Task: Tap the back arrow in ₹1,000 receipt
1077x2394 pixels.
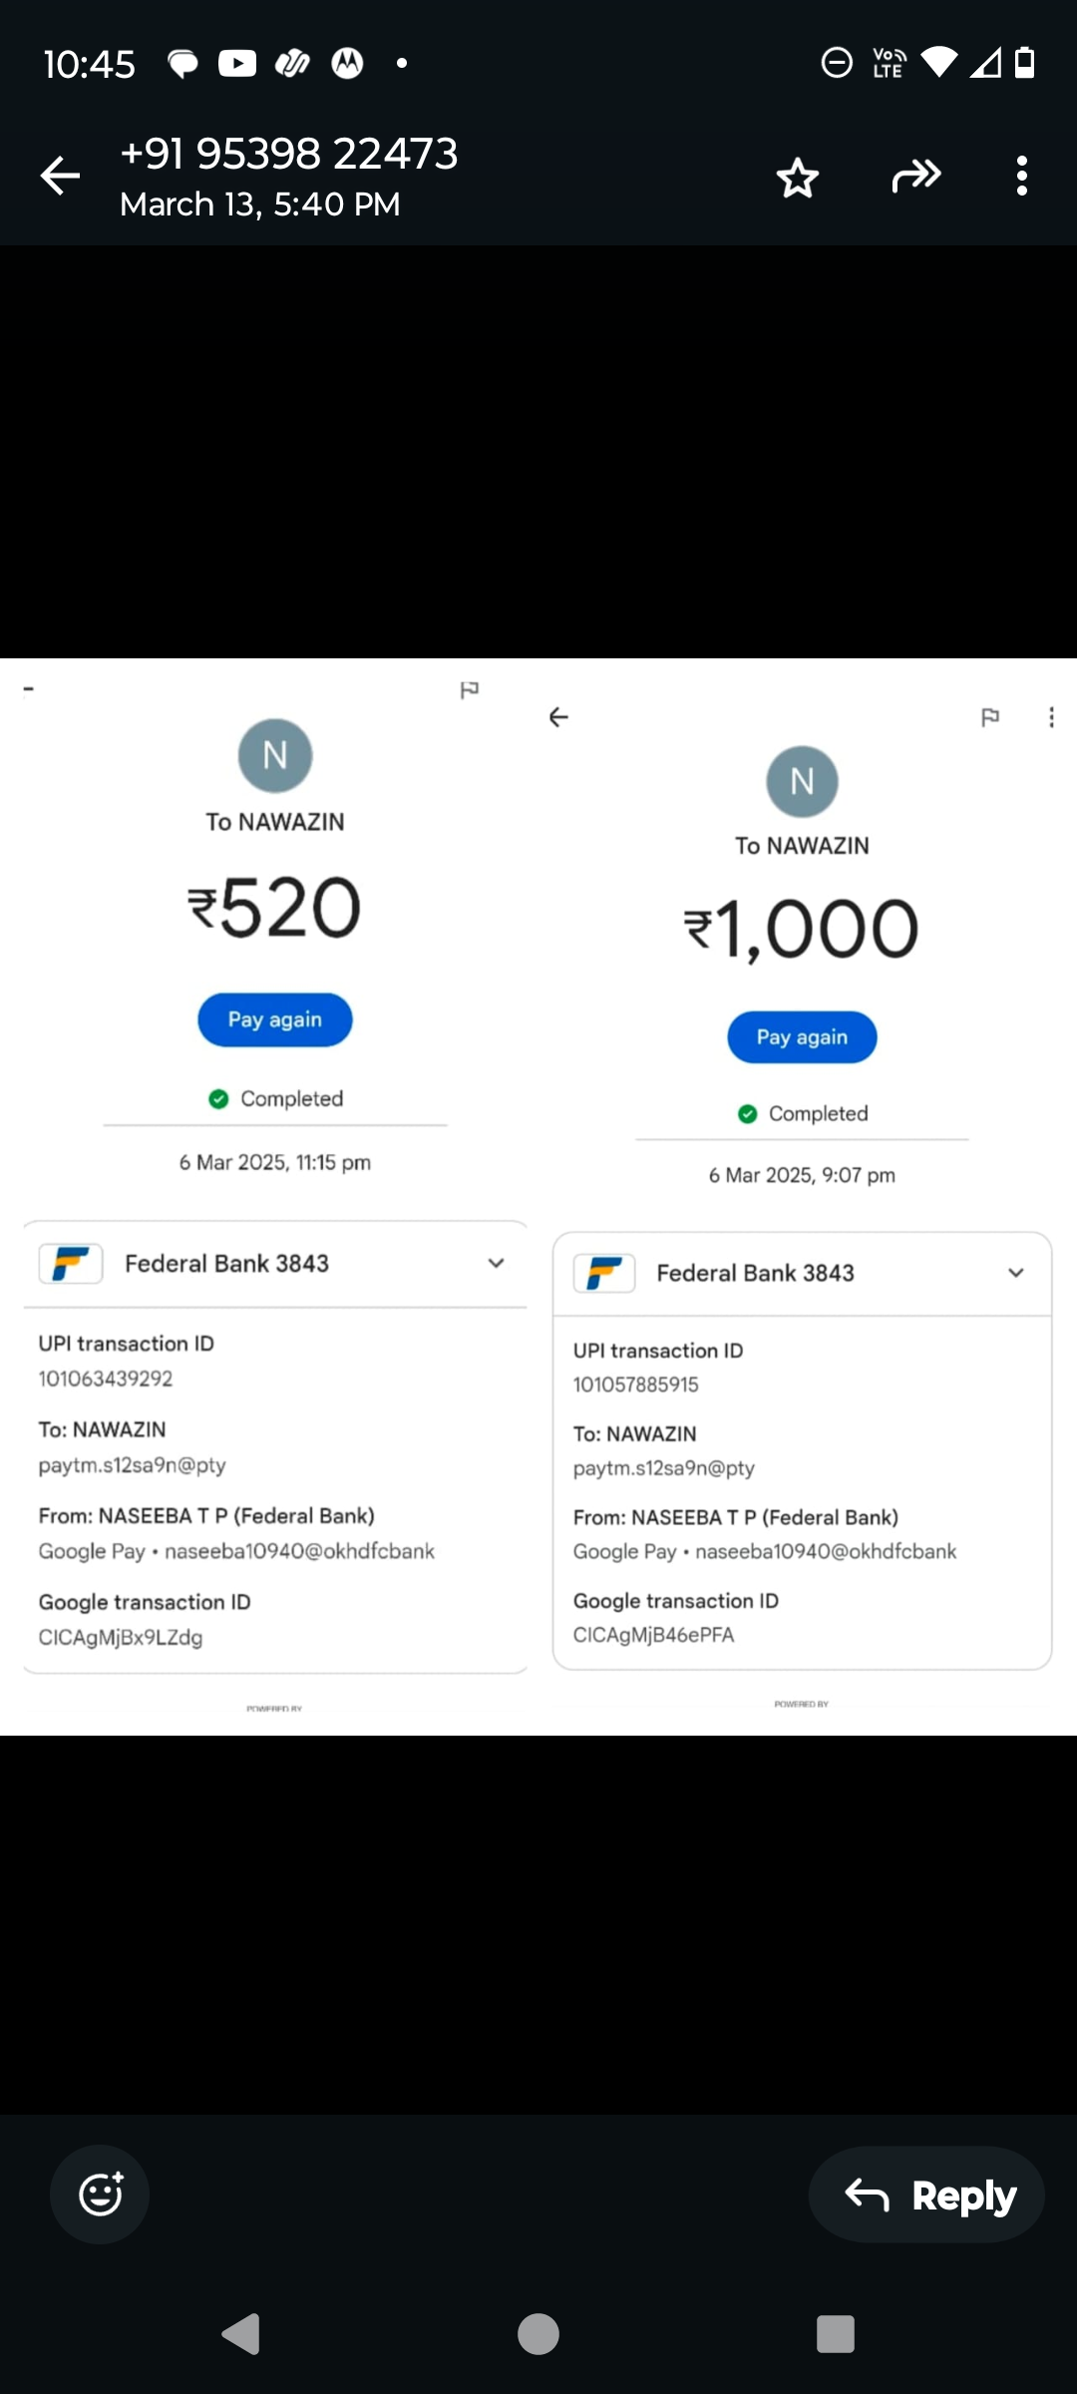Action: (558, 717)
